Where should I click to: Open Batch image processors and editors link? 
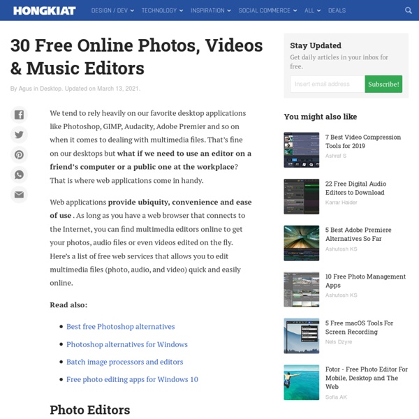click(125, 362)
